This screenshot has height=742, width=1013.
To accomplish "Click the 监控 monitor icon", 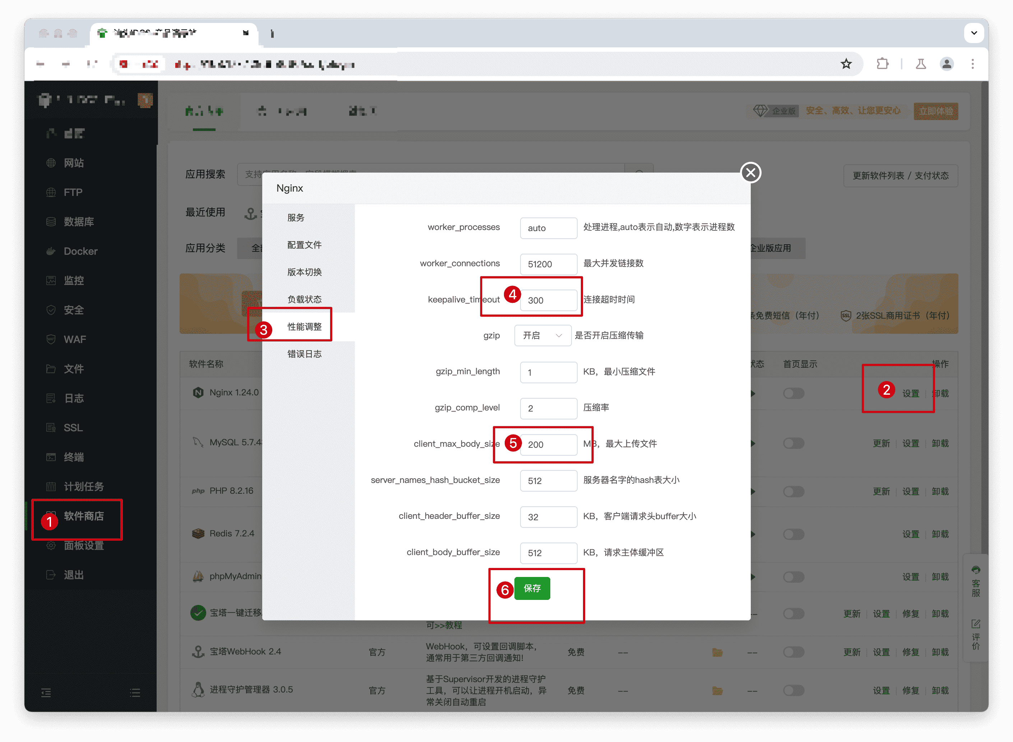I will tap(51, 280).
